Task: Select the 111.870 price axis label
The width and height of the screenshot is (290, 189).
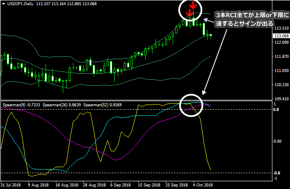Action: click(281, 57)
